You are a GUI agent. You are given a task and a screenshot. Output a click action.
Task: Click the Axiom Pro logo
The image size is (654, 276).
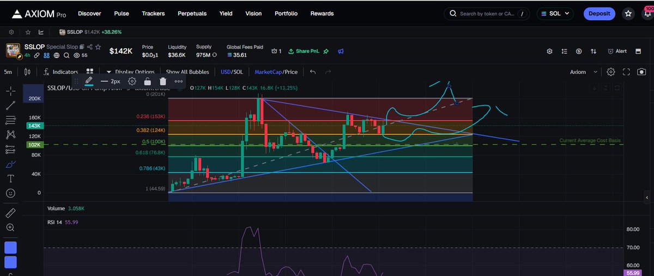click(38, 14)
